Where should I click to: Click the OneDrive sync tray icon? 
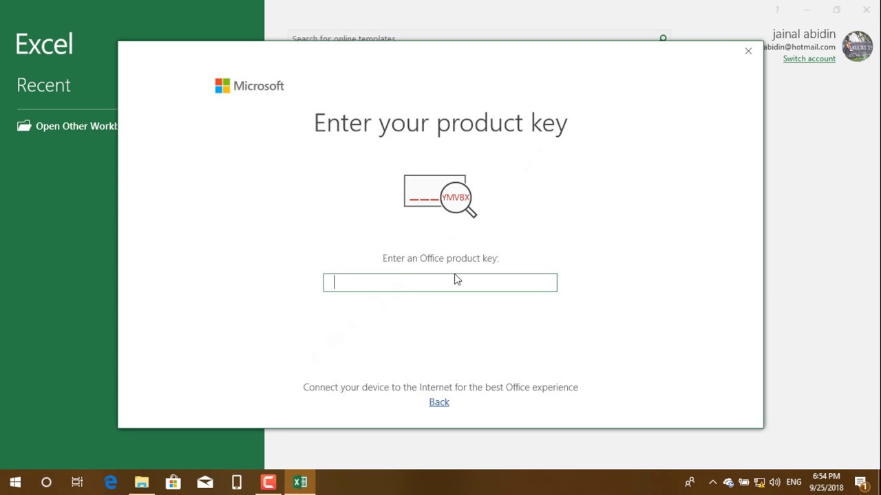[x=728, y=482]
